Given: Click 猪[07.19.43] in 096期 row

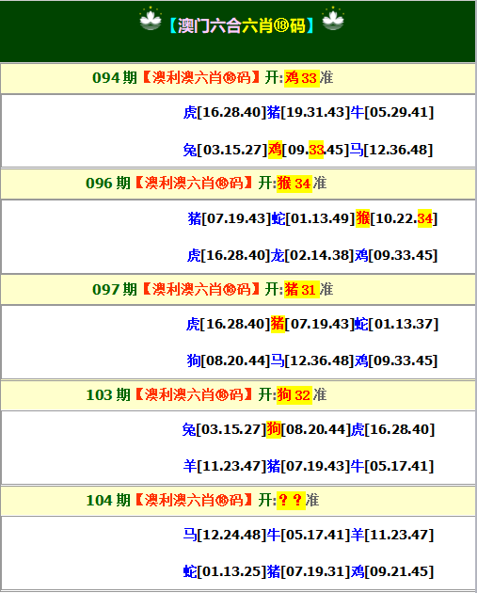Looking at the screenshot, I should [230, 218].
